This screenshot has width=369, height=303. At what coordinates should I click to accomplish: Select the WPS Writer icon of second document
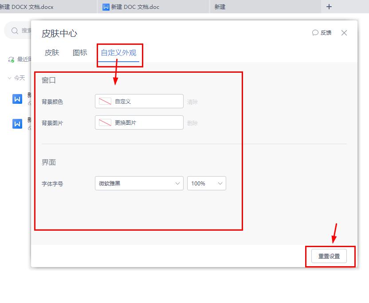click(17, 123)
